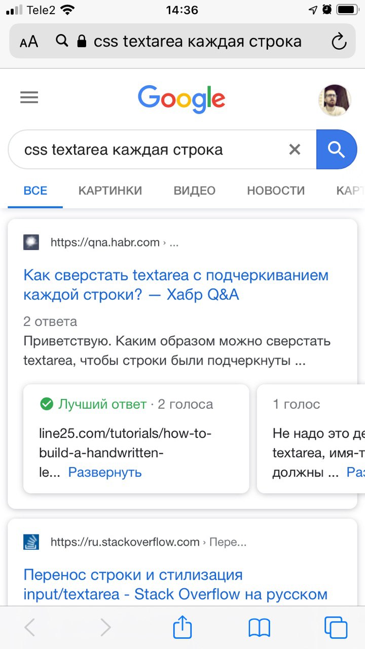The height and width of the screenshot is (649, 365).
Task: Open the Stack Overflow на русском result
Action: pyautogui.click(x=175, y=585)
